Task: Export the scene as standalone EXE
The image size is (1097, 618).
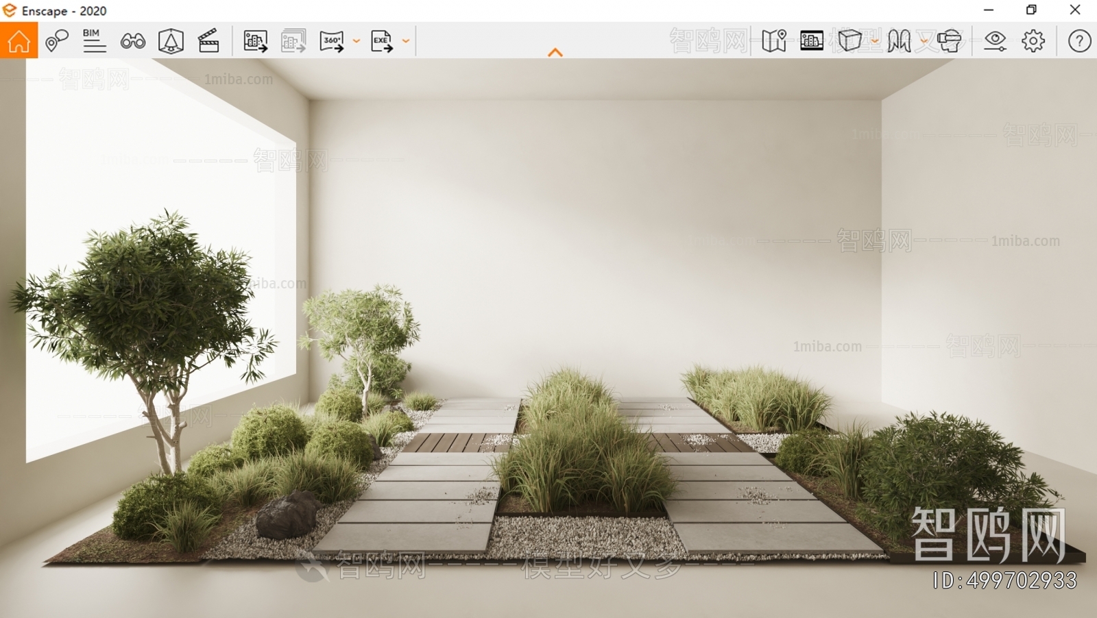Action: [x=380, y=41]
